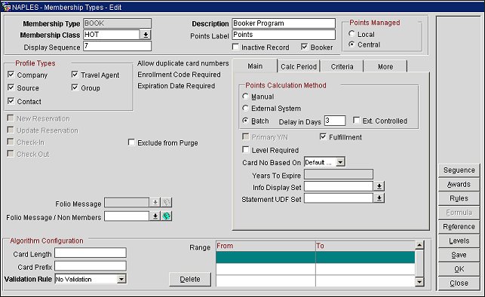Select Central under Points Managed
Screen dimensions: 485x297
(x=351, y=44)
